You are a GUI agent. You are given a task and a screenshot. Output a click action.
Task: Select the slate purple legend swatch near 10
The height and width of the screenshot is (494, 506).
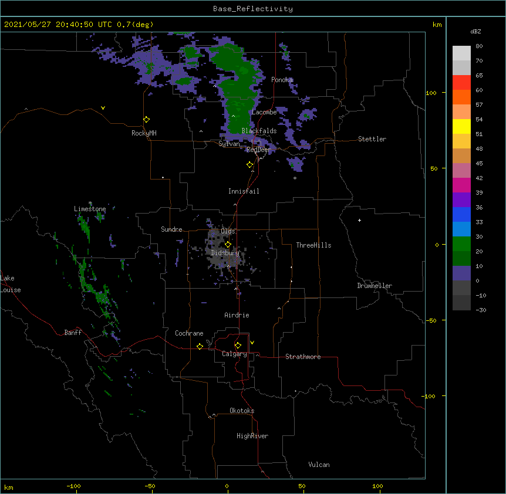pyautogui.click(x=461, y=273)
